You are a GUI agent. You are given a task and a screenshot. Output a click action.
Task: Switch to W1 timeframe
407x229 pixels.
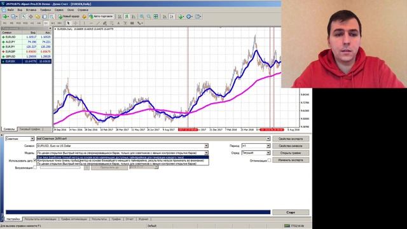(53, 23)
